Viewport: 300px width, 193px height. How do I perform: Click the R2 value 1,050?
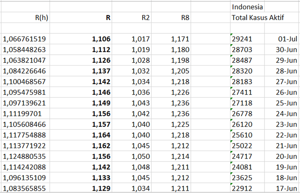(x=132, y=156)
